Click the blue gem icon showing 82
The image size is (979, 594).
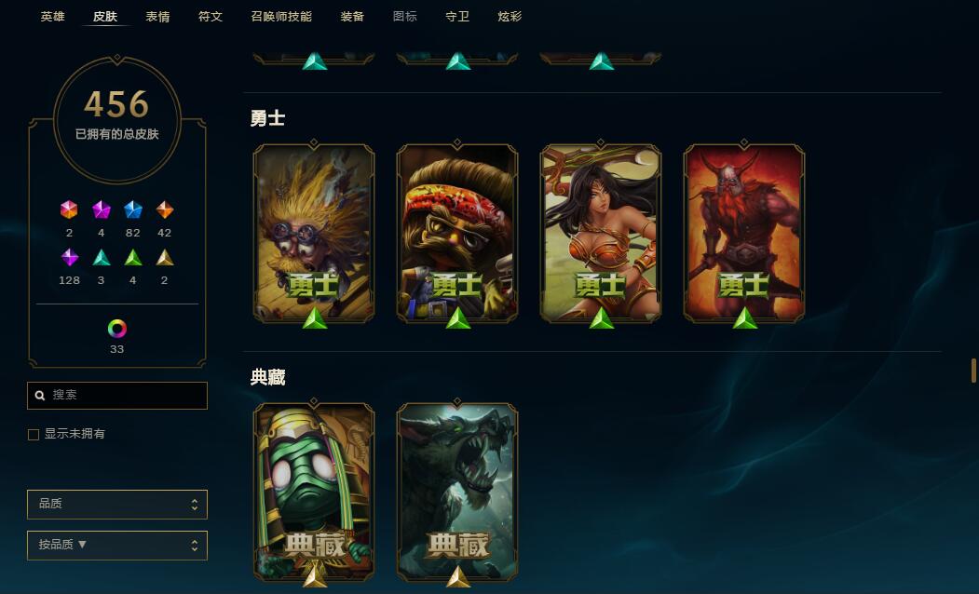coord(133,209)
